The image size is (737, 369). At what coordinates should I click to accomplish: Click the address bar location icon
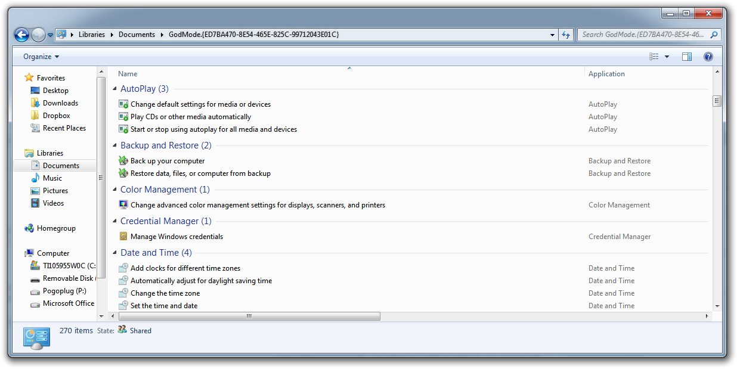point(61,35)
